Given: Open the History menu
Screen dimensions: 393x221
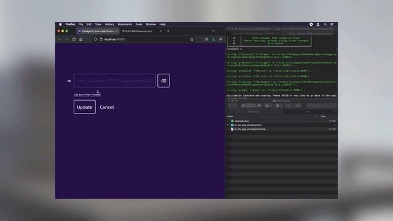Looking at the screenshot, I should point(109,25).
